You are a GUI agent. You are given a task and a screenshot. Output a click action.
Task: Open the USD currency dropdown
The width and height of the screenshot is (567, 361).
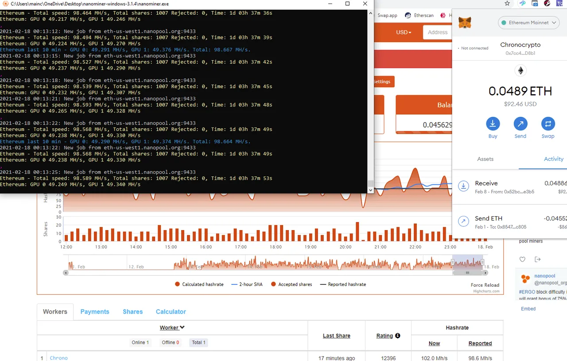coord(404,32)
